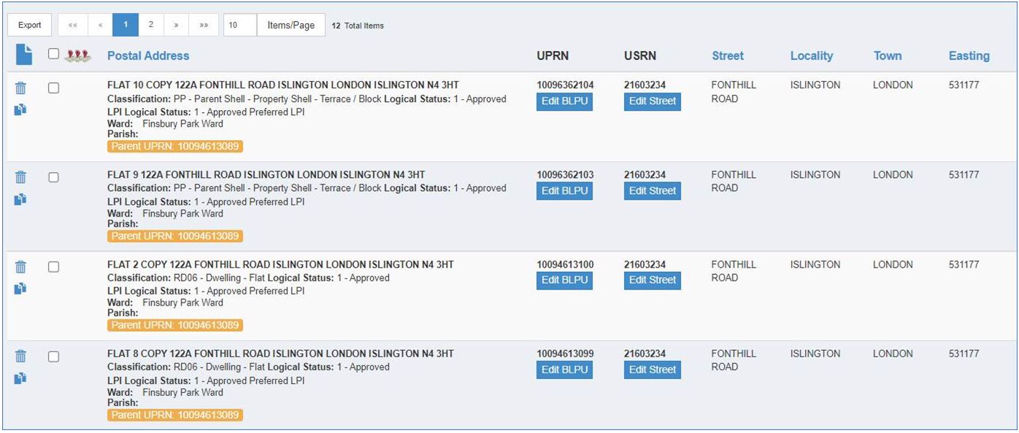This screenshot has width=1019, height=433.
Task: Click the blue document icon in header
Action: (24, 55)
